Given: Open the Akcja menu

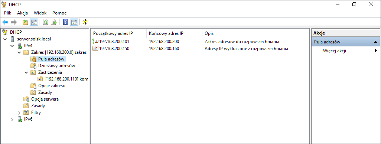Looking at the screenshot, I should click(22, 13).
